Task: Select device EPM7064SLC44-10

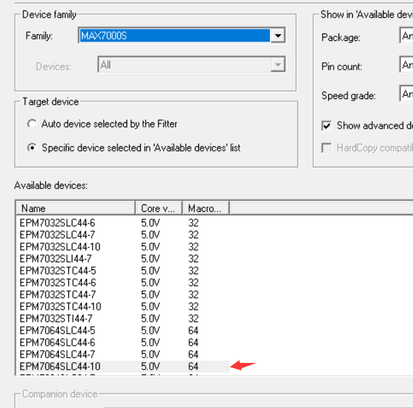Action: (x=59, y=366)
